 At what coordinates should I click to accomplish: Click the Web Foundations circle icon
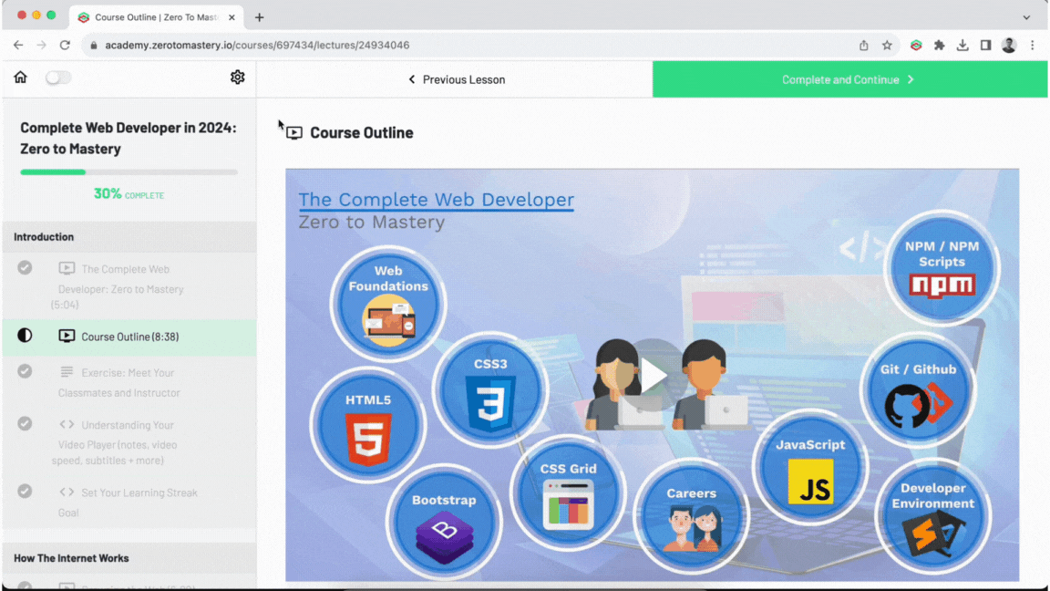(387, 304)
